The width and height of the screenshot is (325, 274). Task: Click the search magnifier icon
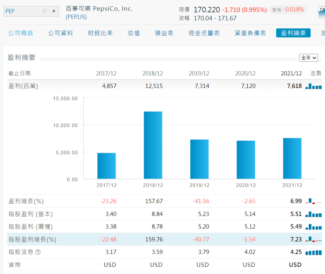coord(44,11)
